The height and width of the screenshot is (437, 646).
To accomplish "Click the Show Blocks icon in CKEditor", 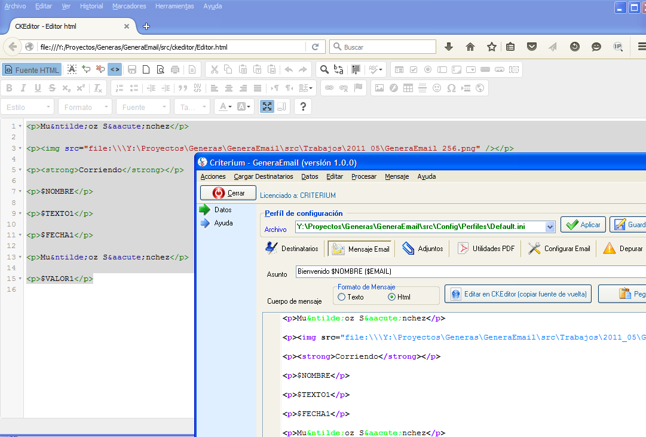I will [281, 107].
